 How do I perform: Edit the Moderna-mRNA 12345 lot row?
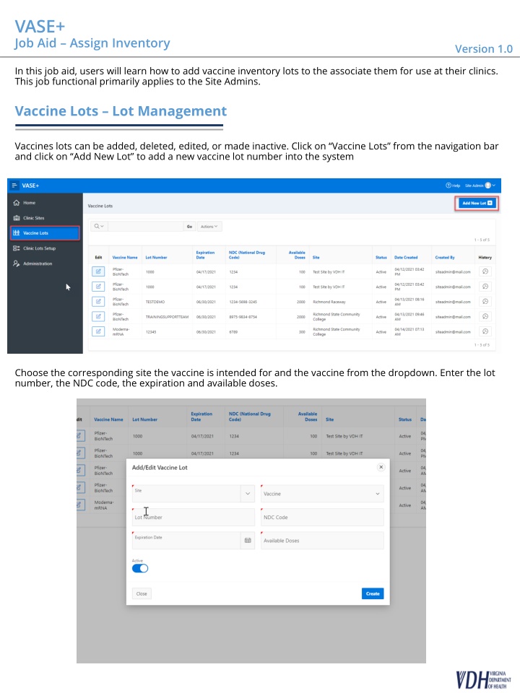coord(98,331)
